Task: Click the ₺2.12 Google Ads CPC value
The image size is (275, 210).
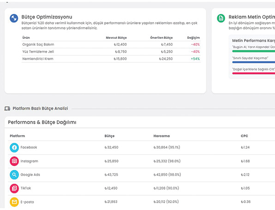Action: [245, 175]
